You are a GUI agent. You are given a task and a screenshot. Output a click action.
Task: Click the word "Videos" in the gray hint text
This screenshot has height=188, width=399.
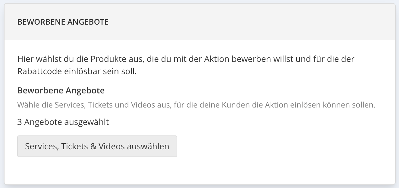tap(143, 105)
